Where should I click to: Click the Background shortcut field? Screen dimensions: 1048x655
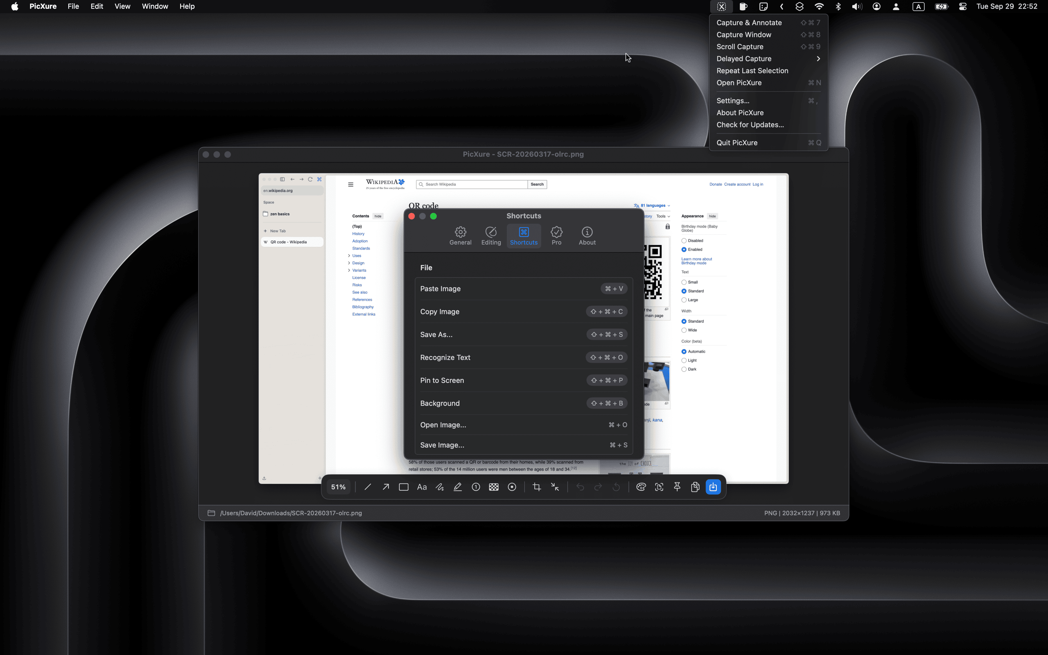click(x=607, y=403)
